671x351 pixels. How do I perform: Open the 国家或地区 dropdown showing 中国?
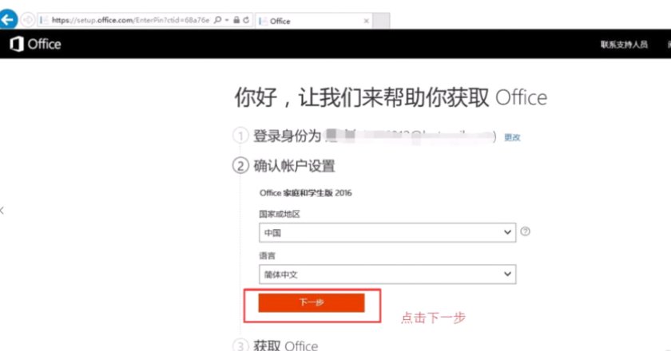point(387,233)
